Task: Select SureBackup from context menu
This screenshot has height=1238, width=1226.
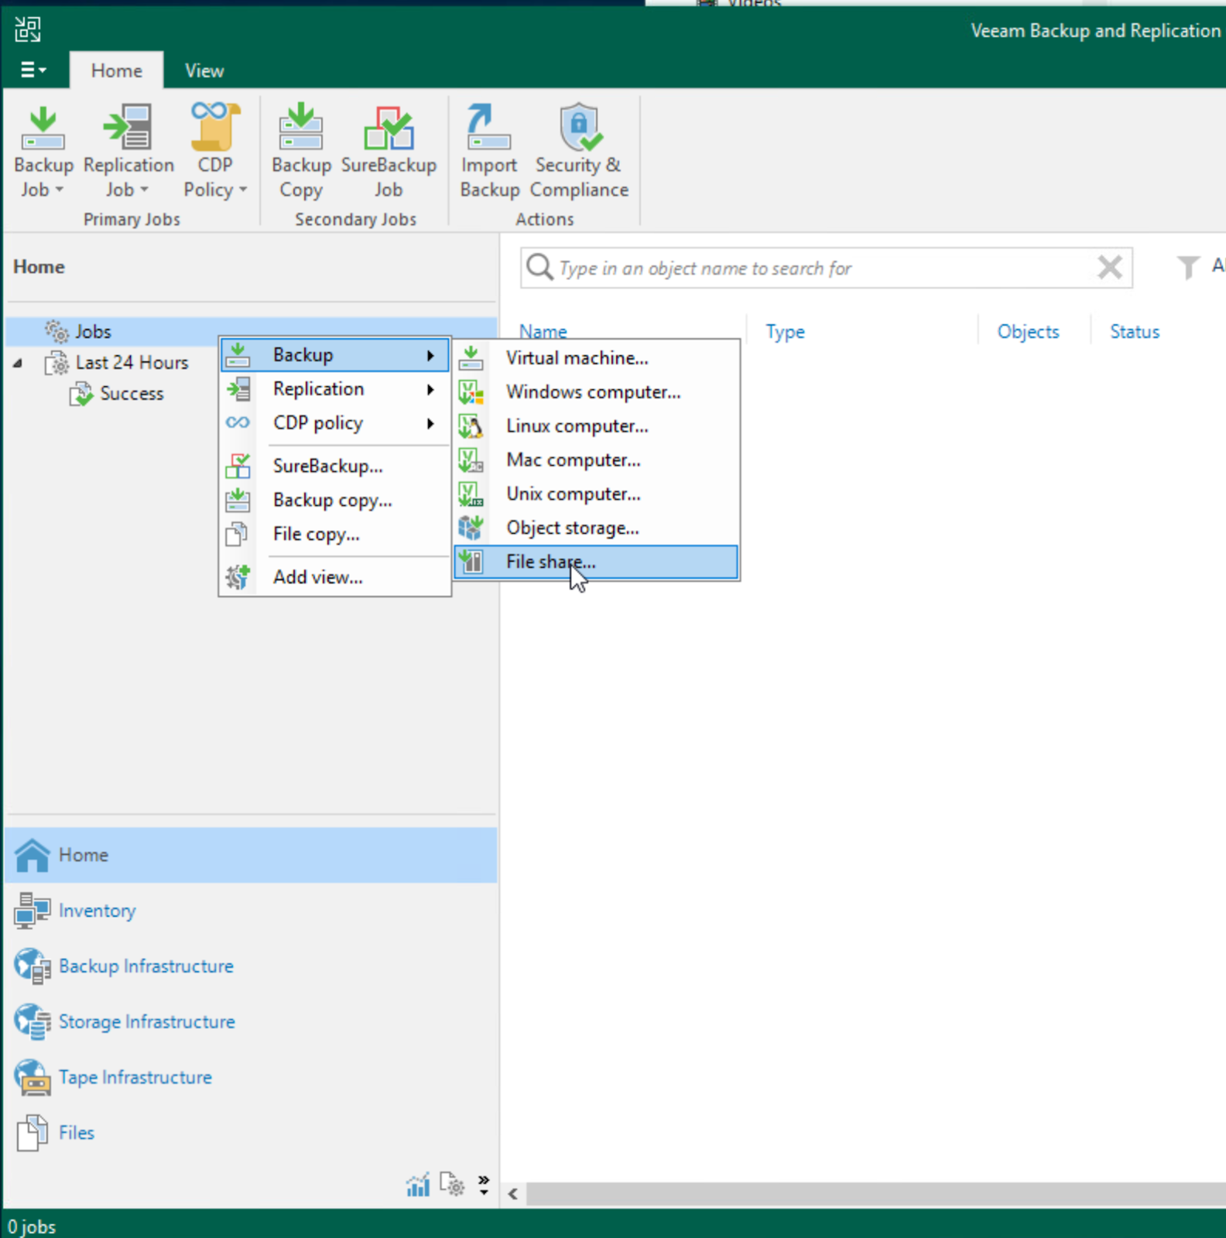Action: pyautogui.click(x=335, y=466)
